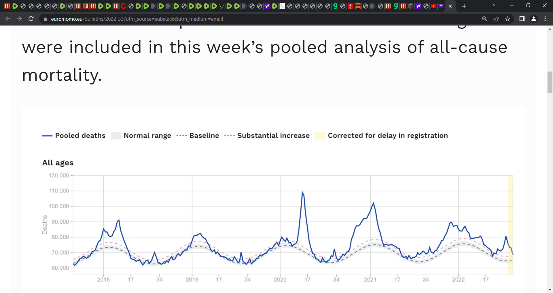Image resolution: width=553 pixels, height=293 pixels.
Task: Share this page using the share icon
Action: pos(496,19)
